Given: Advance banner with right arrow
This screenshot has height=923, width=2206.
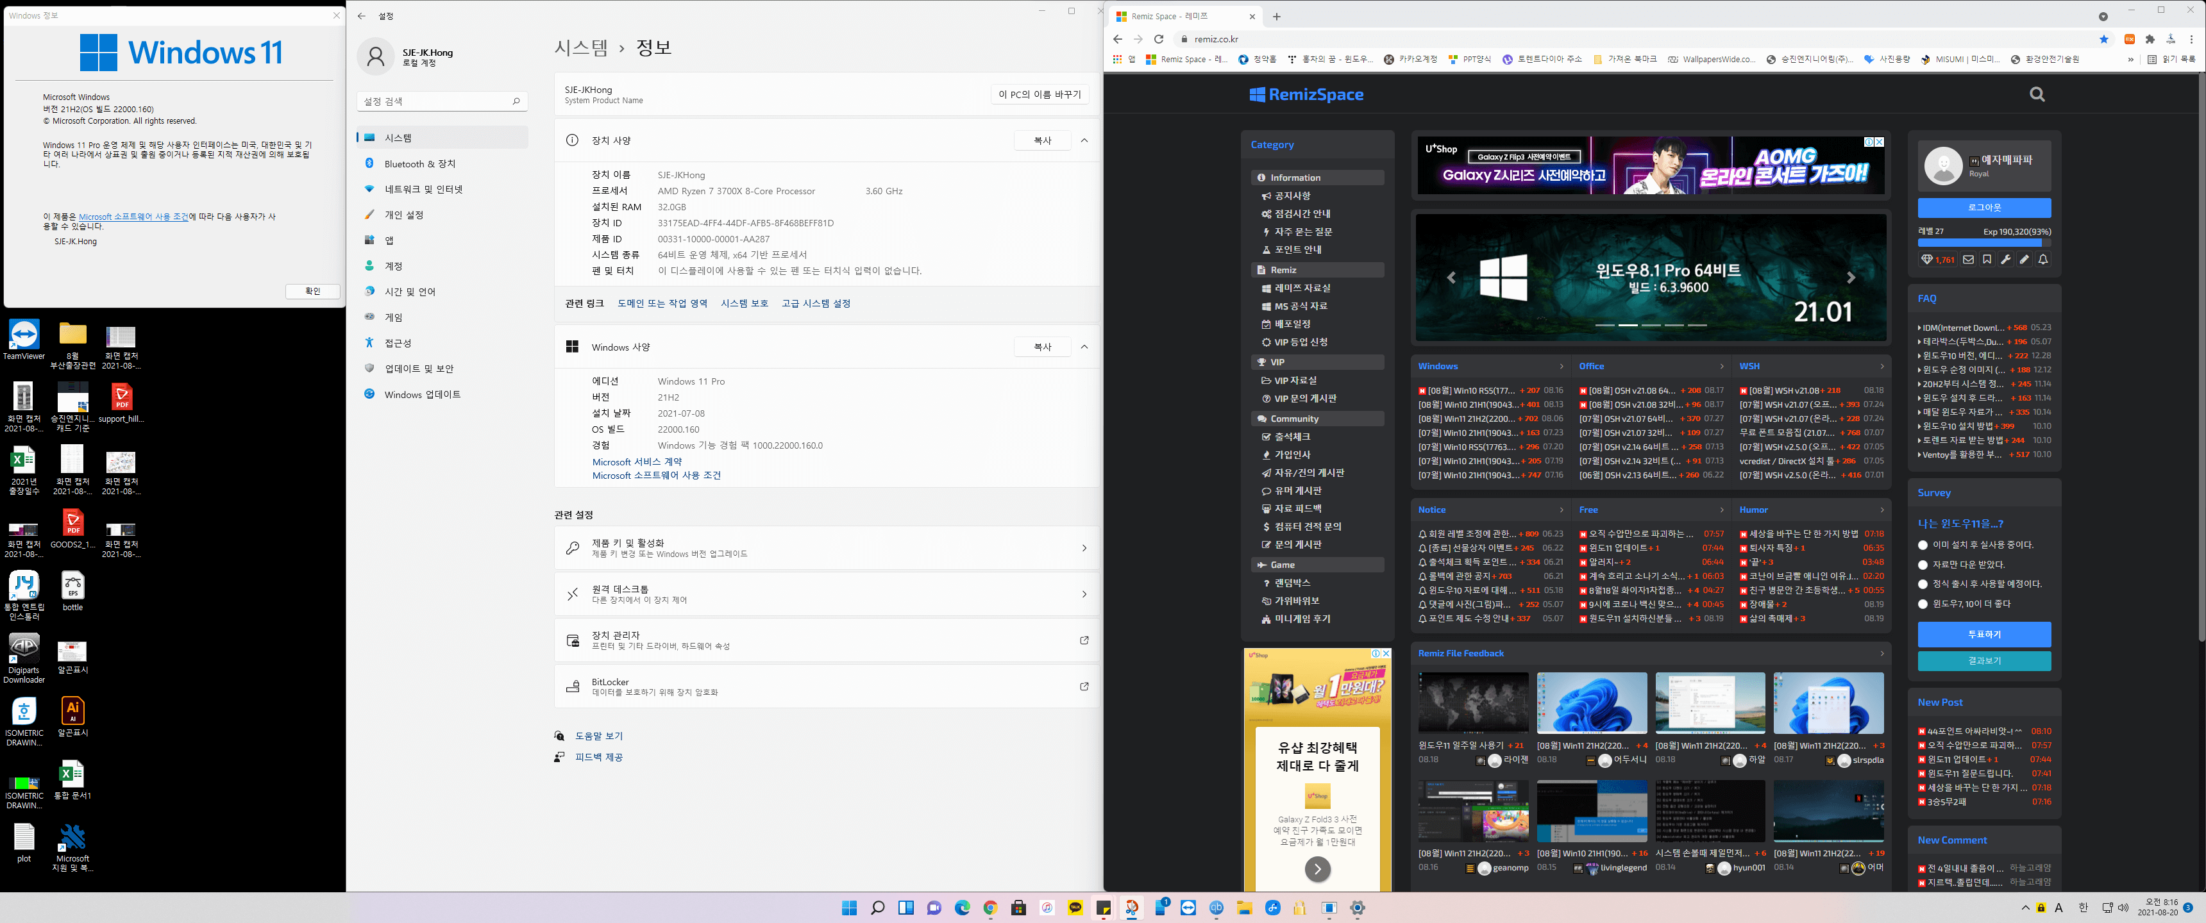Looking at the screenshot, I should [1849, 278].
